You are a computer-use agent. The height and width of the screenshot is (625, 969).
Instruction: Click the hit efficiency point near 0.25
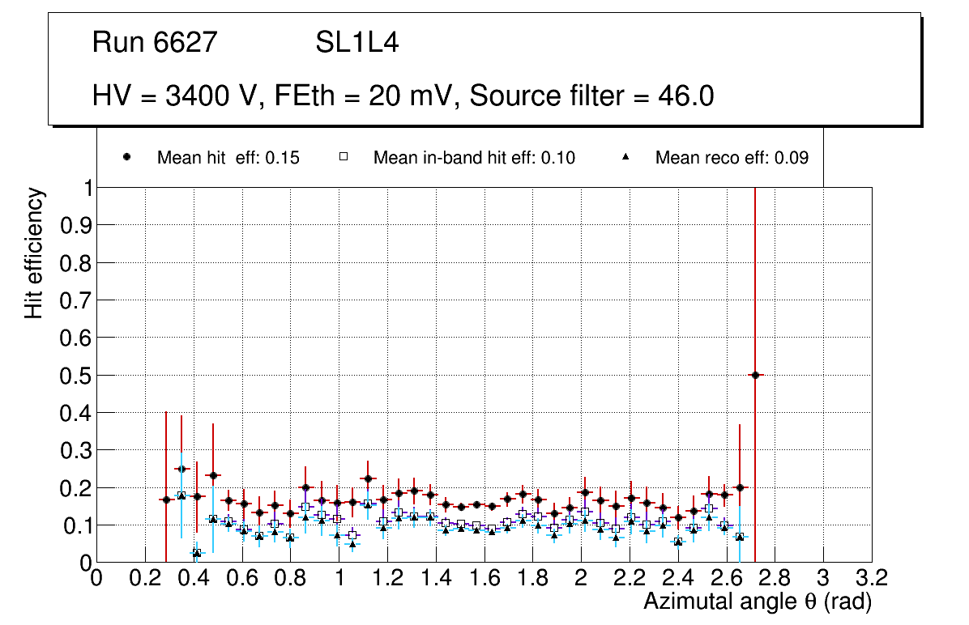[181, 469]
